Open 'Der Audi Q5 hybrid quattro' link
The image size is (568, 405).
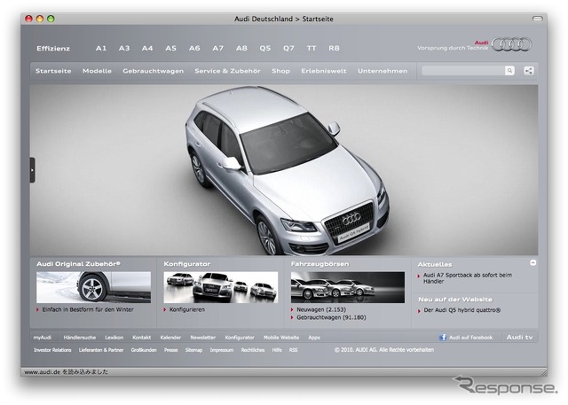click(x=461, y=310)
